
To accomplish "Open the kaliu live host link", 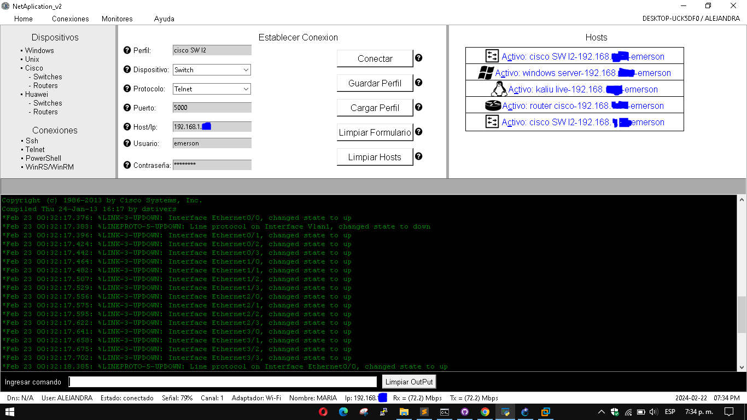I will pos(583,89).
